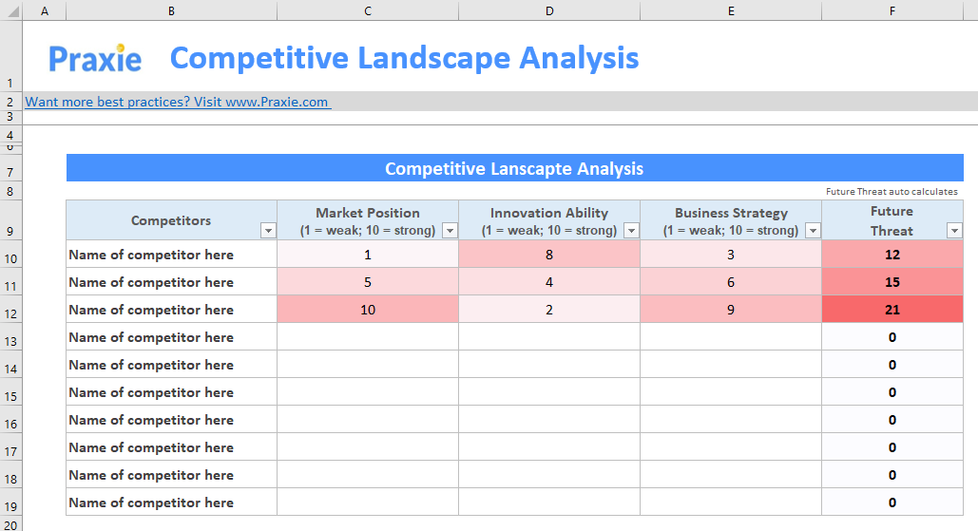Image resolution: width=978 pixels, height=531 pixels.
Task: Select Future Threat zero cell in row 13
Action: [892, 336]
